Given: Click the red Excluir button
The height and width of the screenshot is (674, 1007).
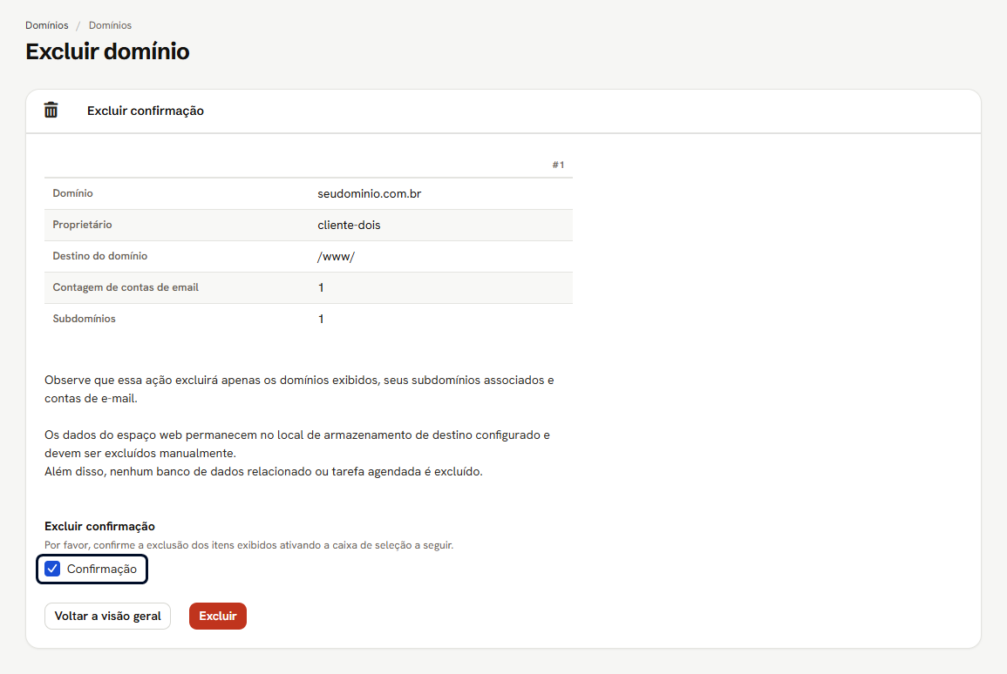Looking at the screenshot, I should [x=218, y=616].
